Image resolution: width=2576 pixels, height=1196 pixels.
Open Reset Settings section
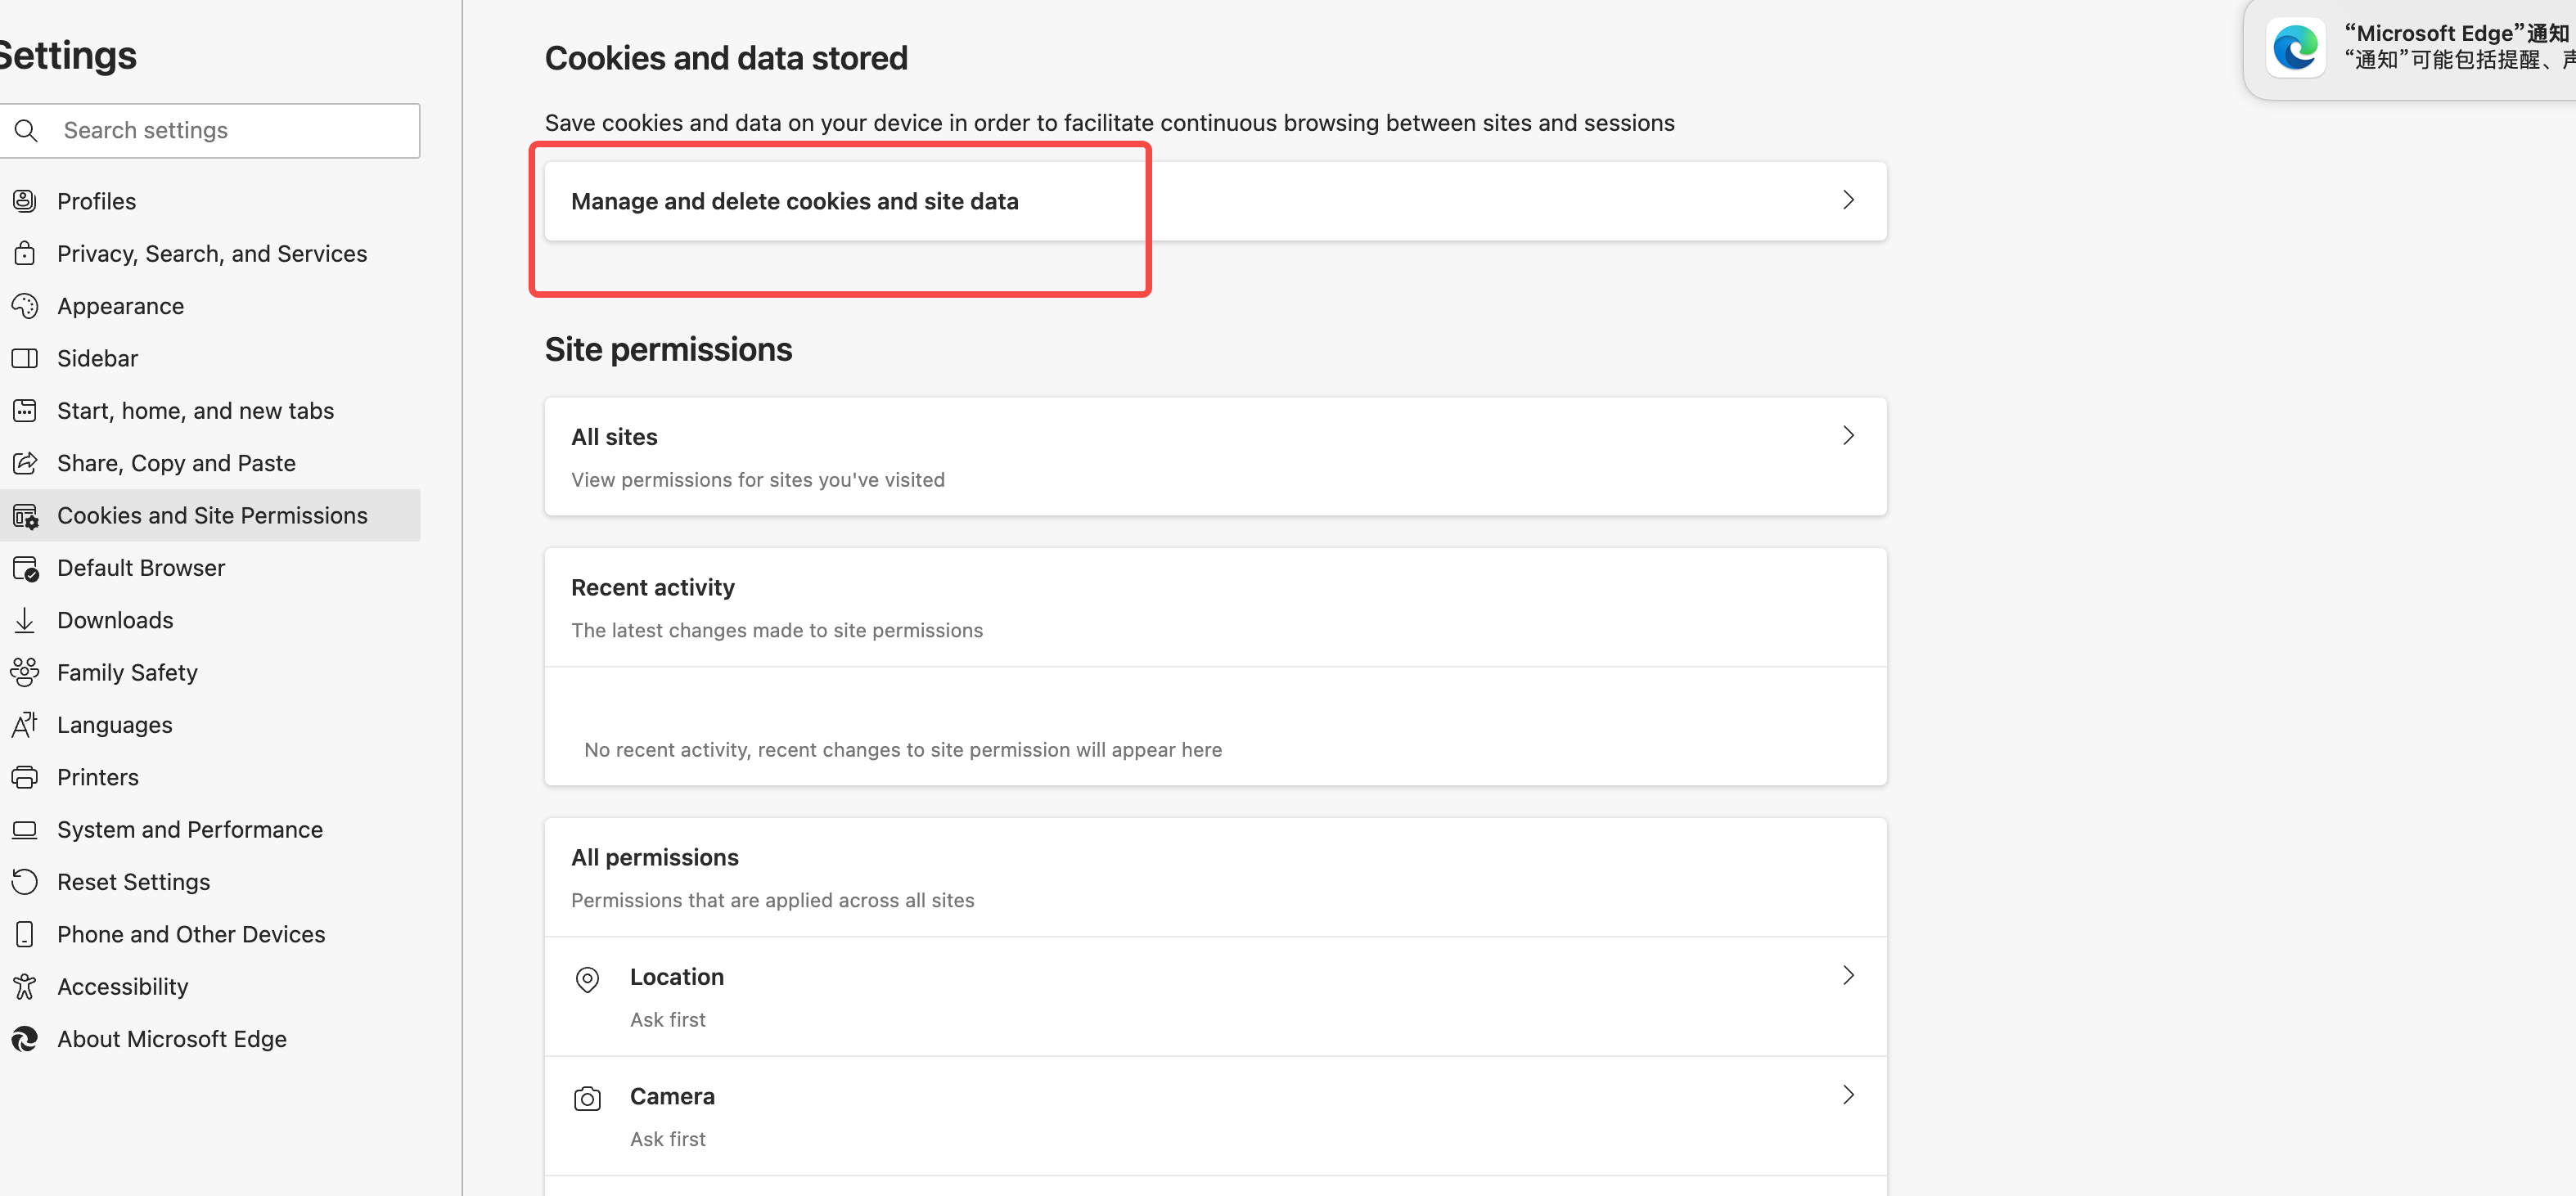pyautogui.click(x=133, y=882)
